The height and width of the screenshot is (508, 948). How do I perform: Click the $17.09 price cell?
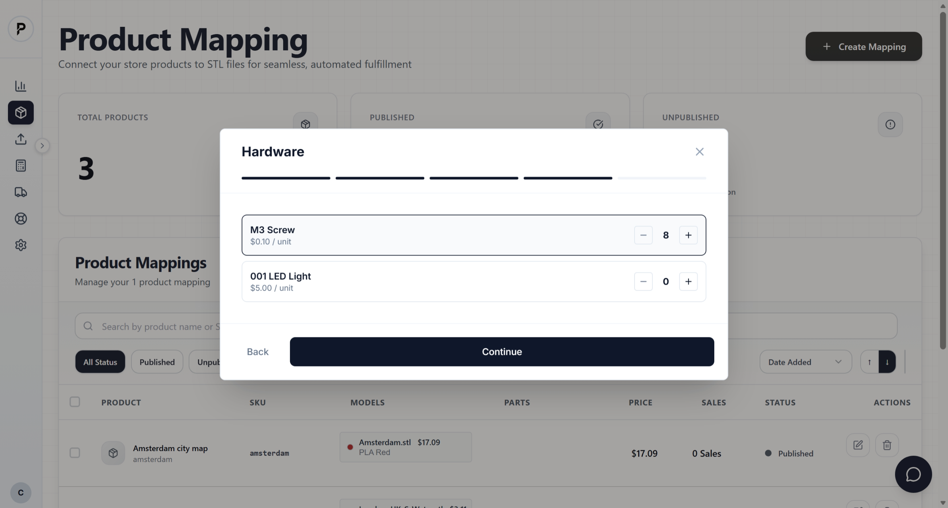(644, 454)
